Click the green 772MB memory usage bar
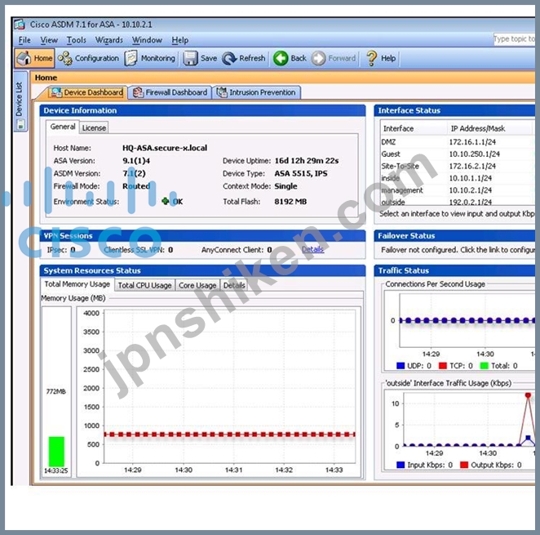The height and width of the screenshot is (535, 540). pyautogui.click(x=56, y=452)
